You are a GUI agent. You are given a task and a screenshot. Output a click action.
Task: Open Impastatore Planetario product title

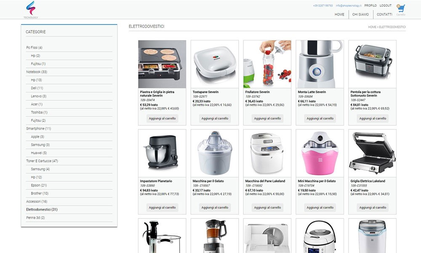(156, 181)
